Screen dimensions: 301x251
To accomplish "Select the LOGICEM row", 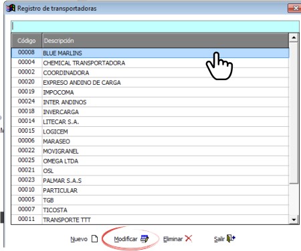I will tap(150, 132).
